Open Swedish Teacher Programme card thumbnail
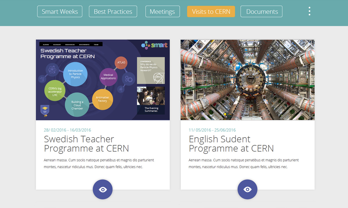 click(103, 80)
